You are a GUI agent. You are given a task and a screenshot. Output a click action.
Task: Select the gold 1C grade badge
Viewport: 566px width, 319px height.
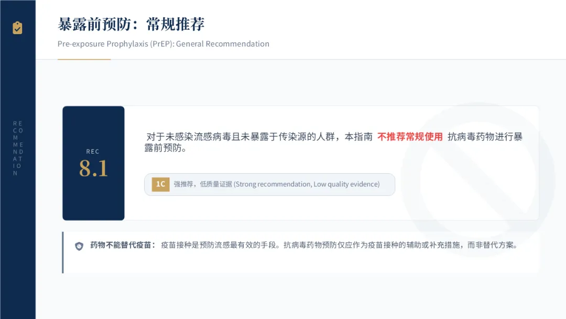click(161, 184)
